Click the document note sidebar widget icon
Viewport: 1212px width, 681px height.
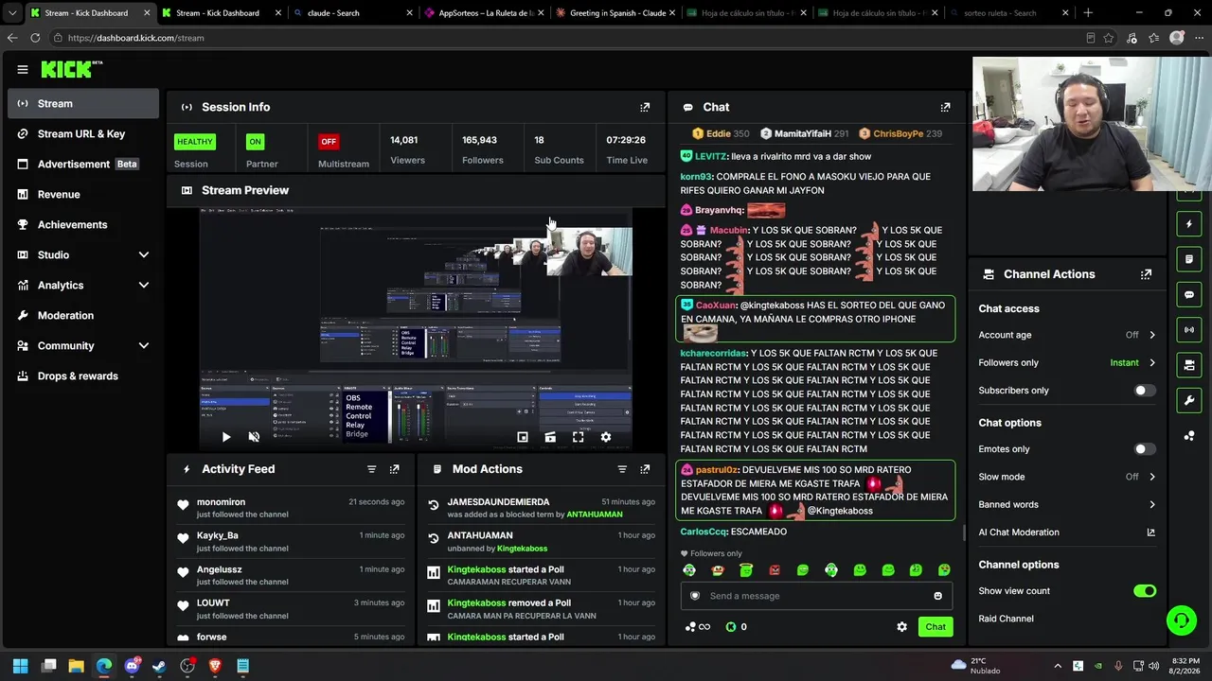pos(1189,259)
